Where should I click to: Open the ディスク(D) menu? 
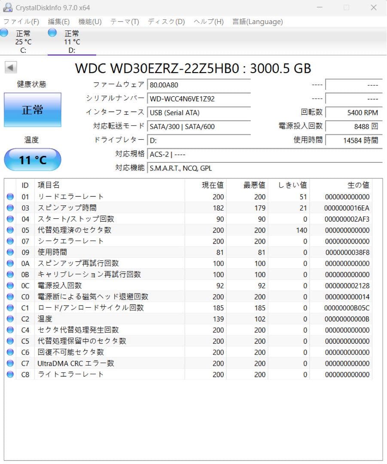tap(166, 21)
